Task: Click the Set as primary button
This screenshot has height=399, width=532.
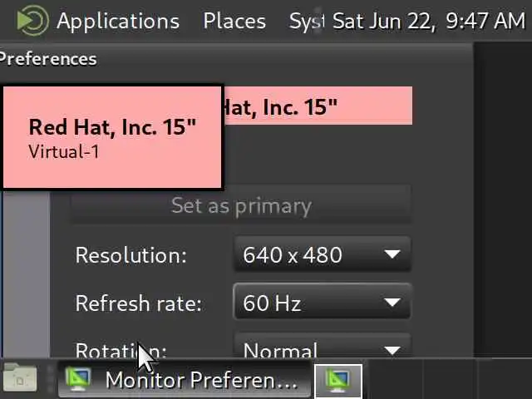Action: 241,205
